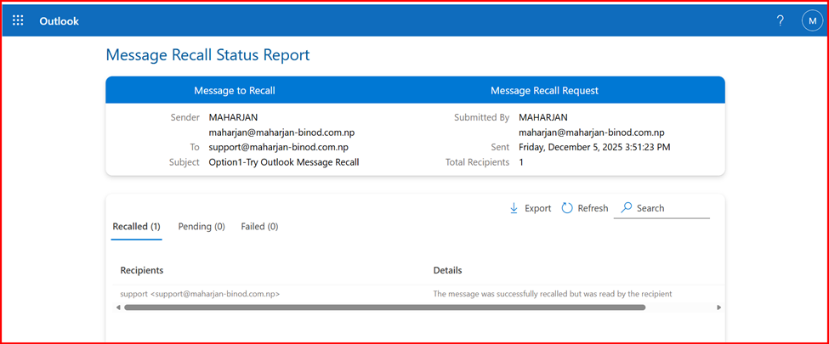
Task: Switch to the Recalled (1) tab
Action: [x=136, y=227]
